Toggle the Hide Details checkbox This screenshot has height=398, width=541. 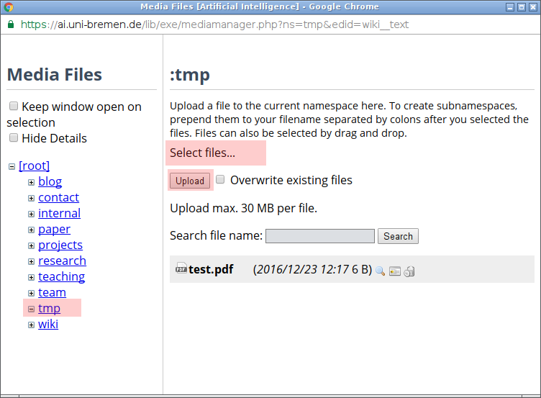click(14, 137)
